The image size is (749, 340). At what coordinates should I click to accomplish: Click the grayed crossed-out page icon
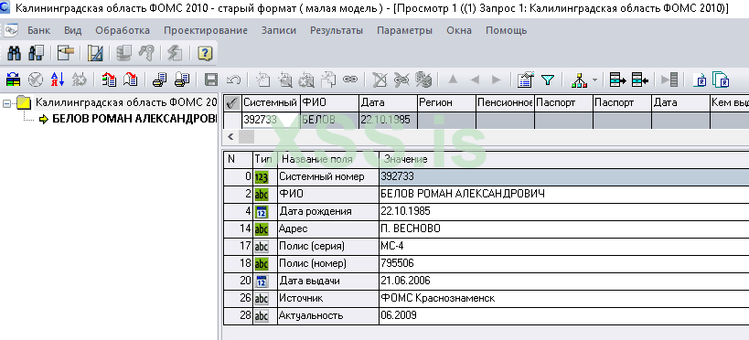coord(380,80)
